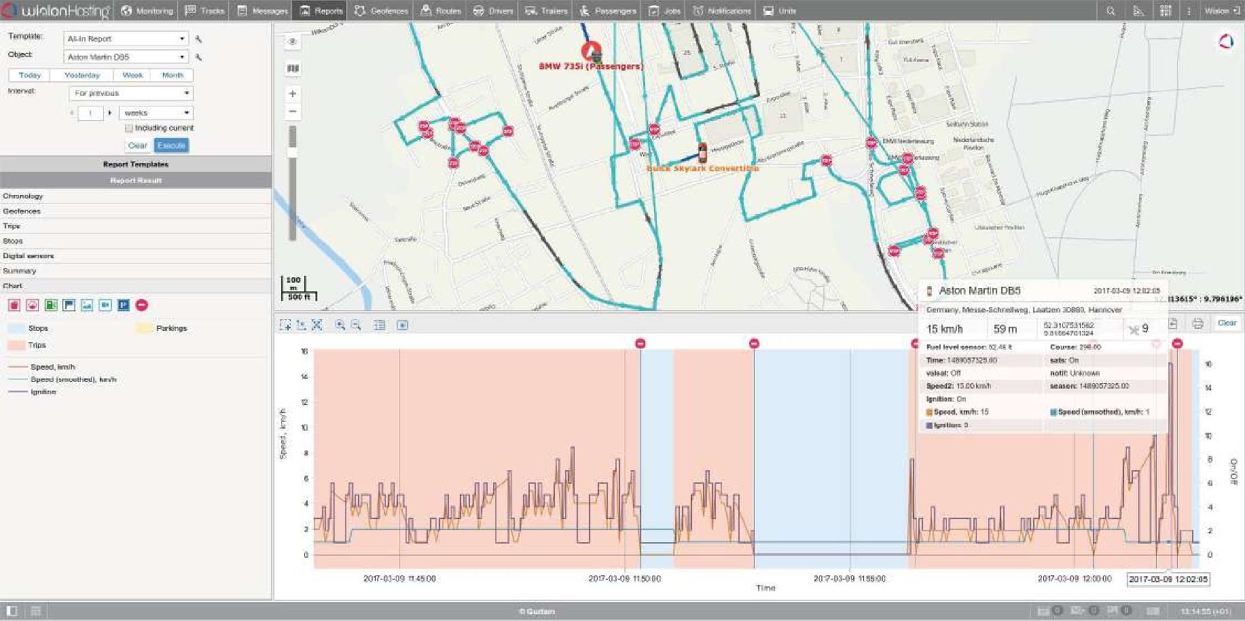Click the interval count input field
The height and width of the screenshot is (621, 1245).
90,113
